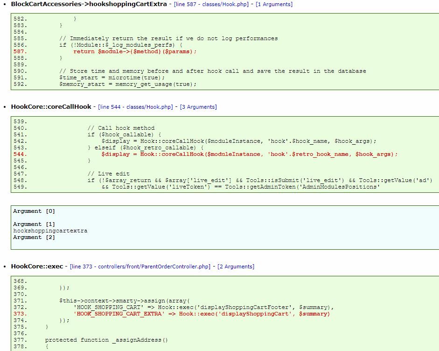Click the '// Call hook method' comment
Image resolution: width=439 pixels, height=351 pixels.
tap(121, 128)
